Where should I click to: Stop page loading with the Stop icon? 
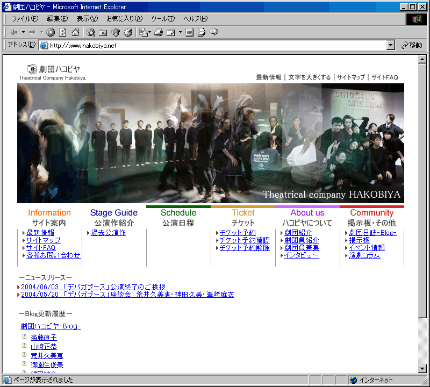(x=51, y=32)
